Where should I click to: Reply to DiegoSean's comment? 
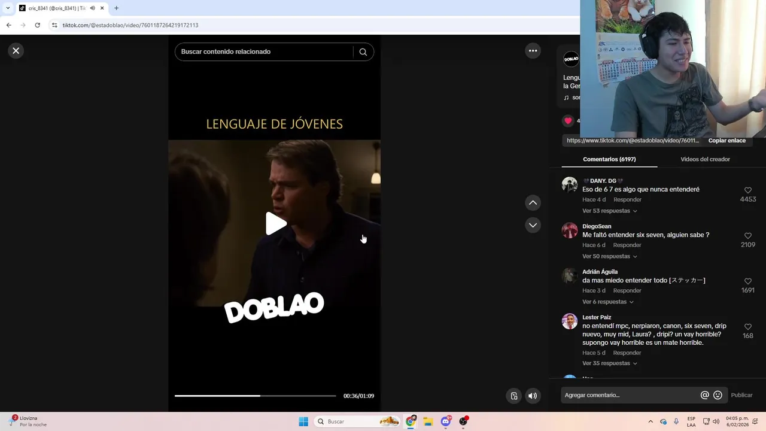click(x=627, y=245)
